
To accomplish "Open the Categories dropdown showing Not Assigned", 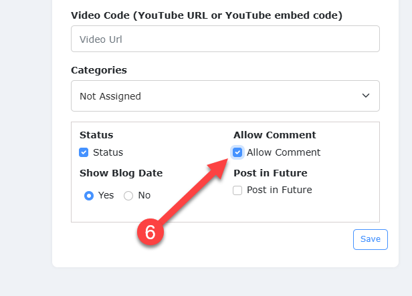I will pyautogui.click(x=225, y=96).
